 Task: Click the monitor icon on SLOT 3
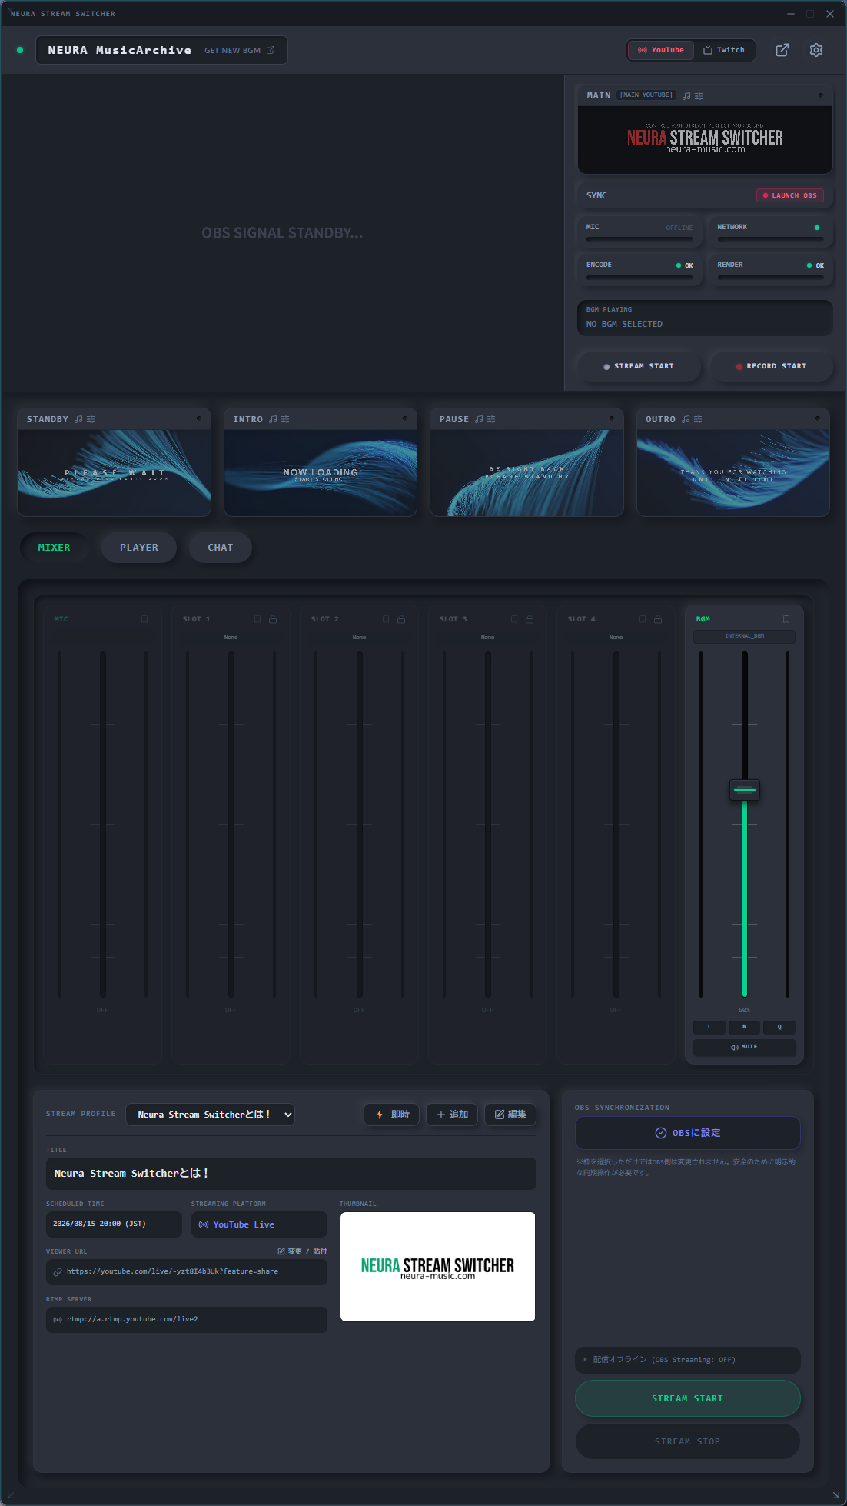(x=514, y=619)
